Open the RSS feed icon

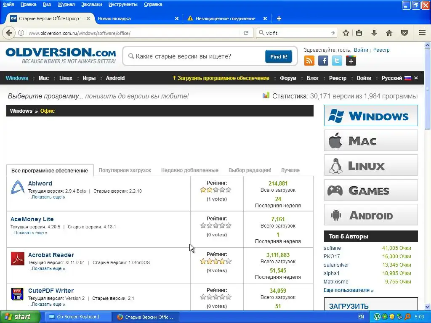(309, 61)
